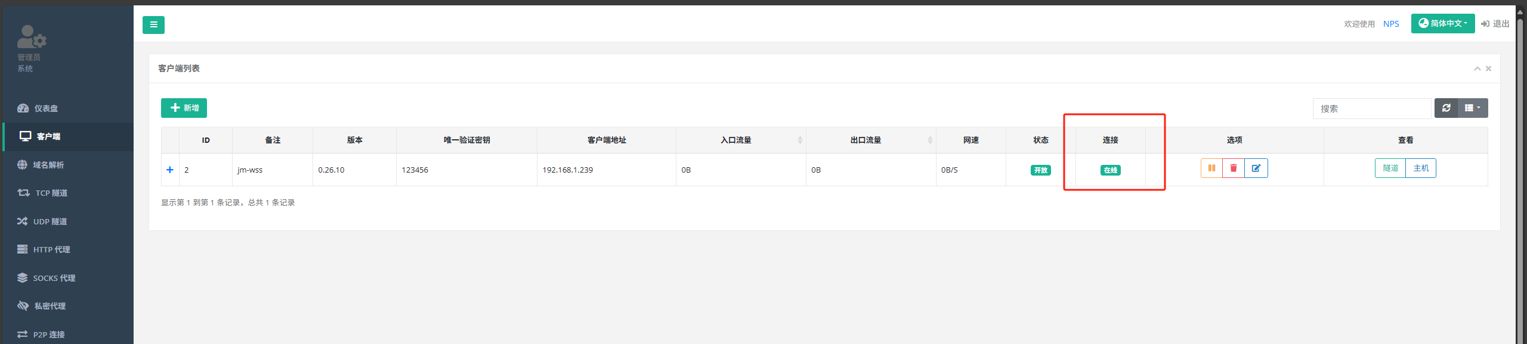Collapse the 客户端列表 panel with the chevron
The height and width of the screenshot is (344, 1527).
coord(1477,68)
